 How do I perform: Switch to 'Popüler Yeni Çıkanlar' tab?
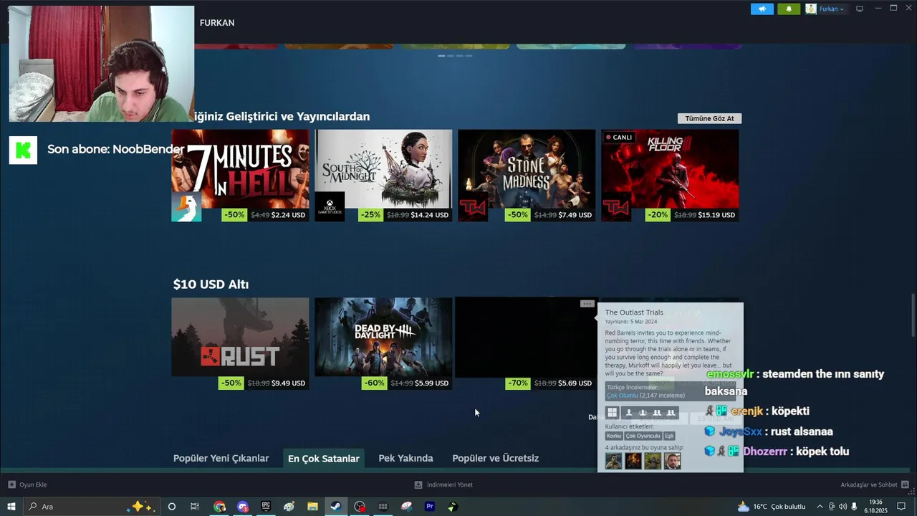[x=221, y=458]
